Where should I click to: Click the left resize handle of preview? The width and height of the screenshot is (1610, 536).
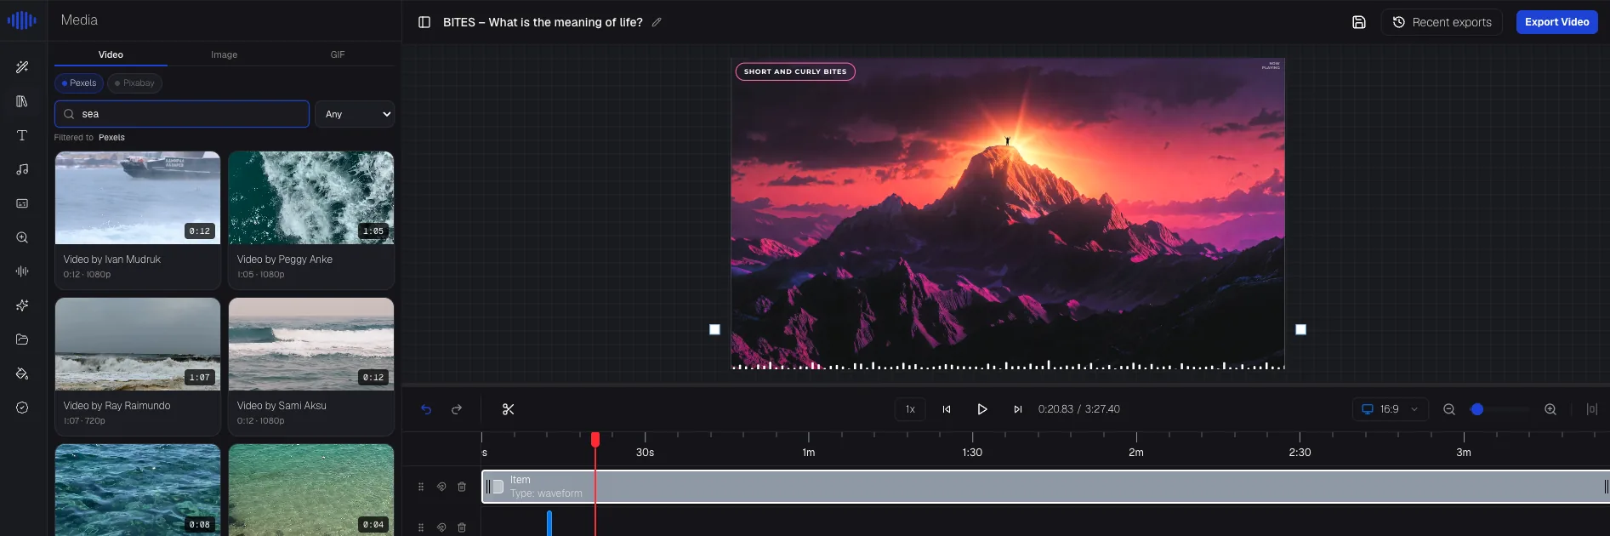coord(714,329)
